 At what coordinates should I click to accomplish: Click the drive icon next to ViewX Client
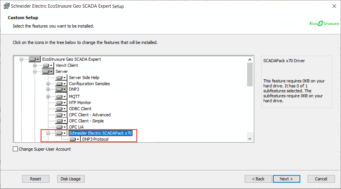tap(48, 65)
